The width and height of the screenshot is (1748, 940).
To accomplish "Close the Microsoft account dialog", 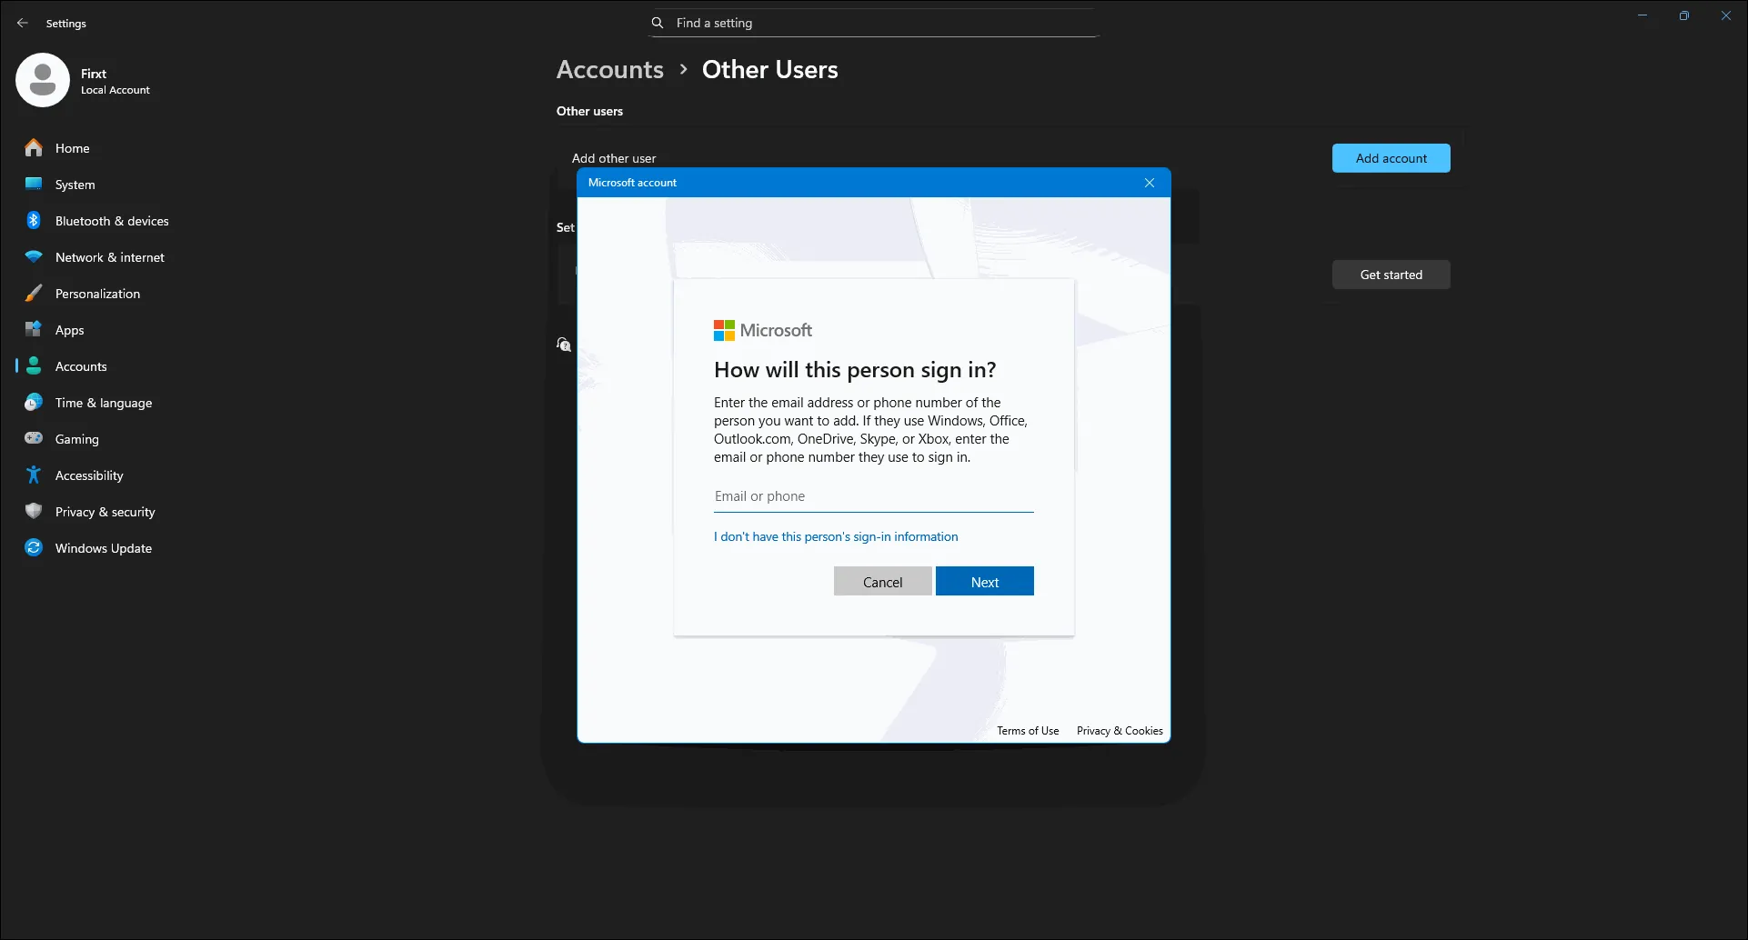I will 1149,183.
